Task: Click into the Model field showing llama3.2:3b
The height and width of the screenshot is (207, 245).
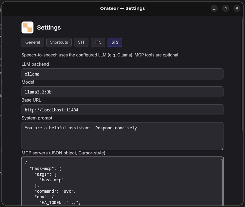Action: (122, 92)
